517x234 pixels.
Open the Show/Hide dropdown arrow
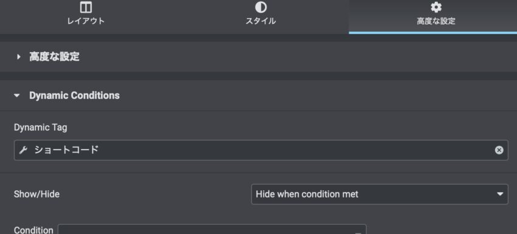[x=500, y=194]
